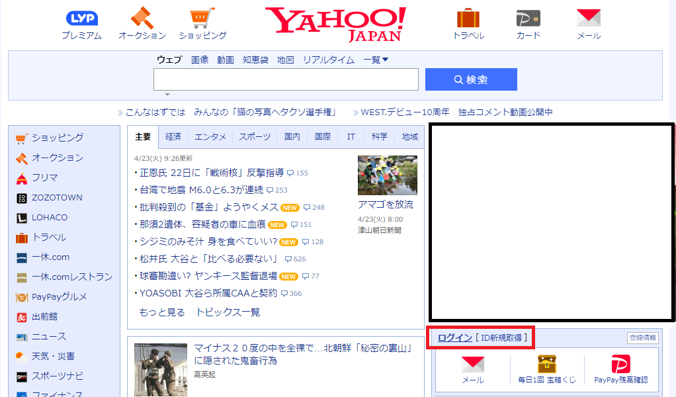Screen dimensions: 676x397
Task: Switch to the 主要 news tab
Action: click(143, 137)
